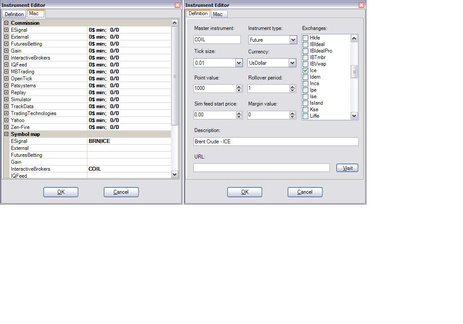Increase the Point value stepper
Screen dimensions: 463x324
239,87
